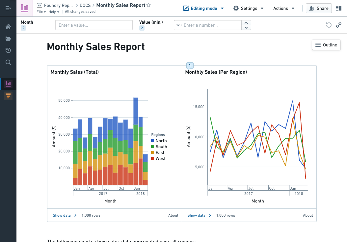The image size is (347, 242).
Task: Click the badge 2 under Month label
Action: pos(23,28)
